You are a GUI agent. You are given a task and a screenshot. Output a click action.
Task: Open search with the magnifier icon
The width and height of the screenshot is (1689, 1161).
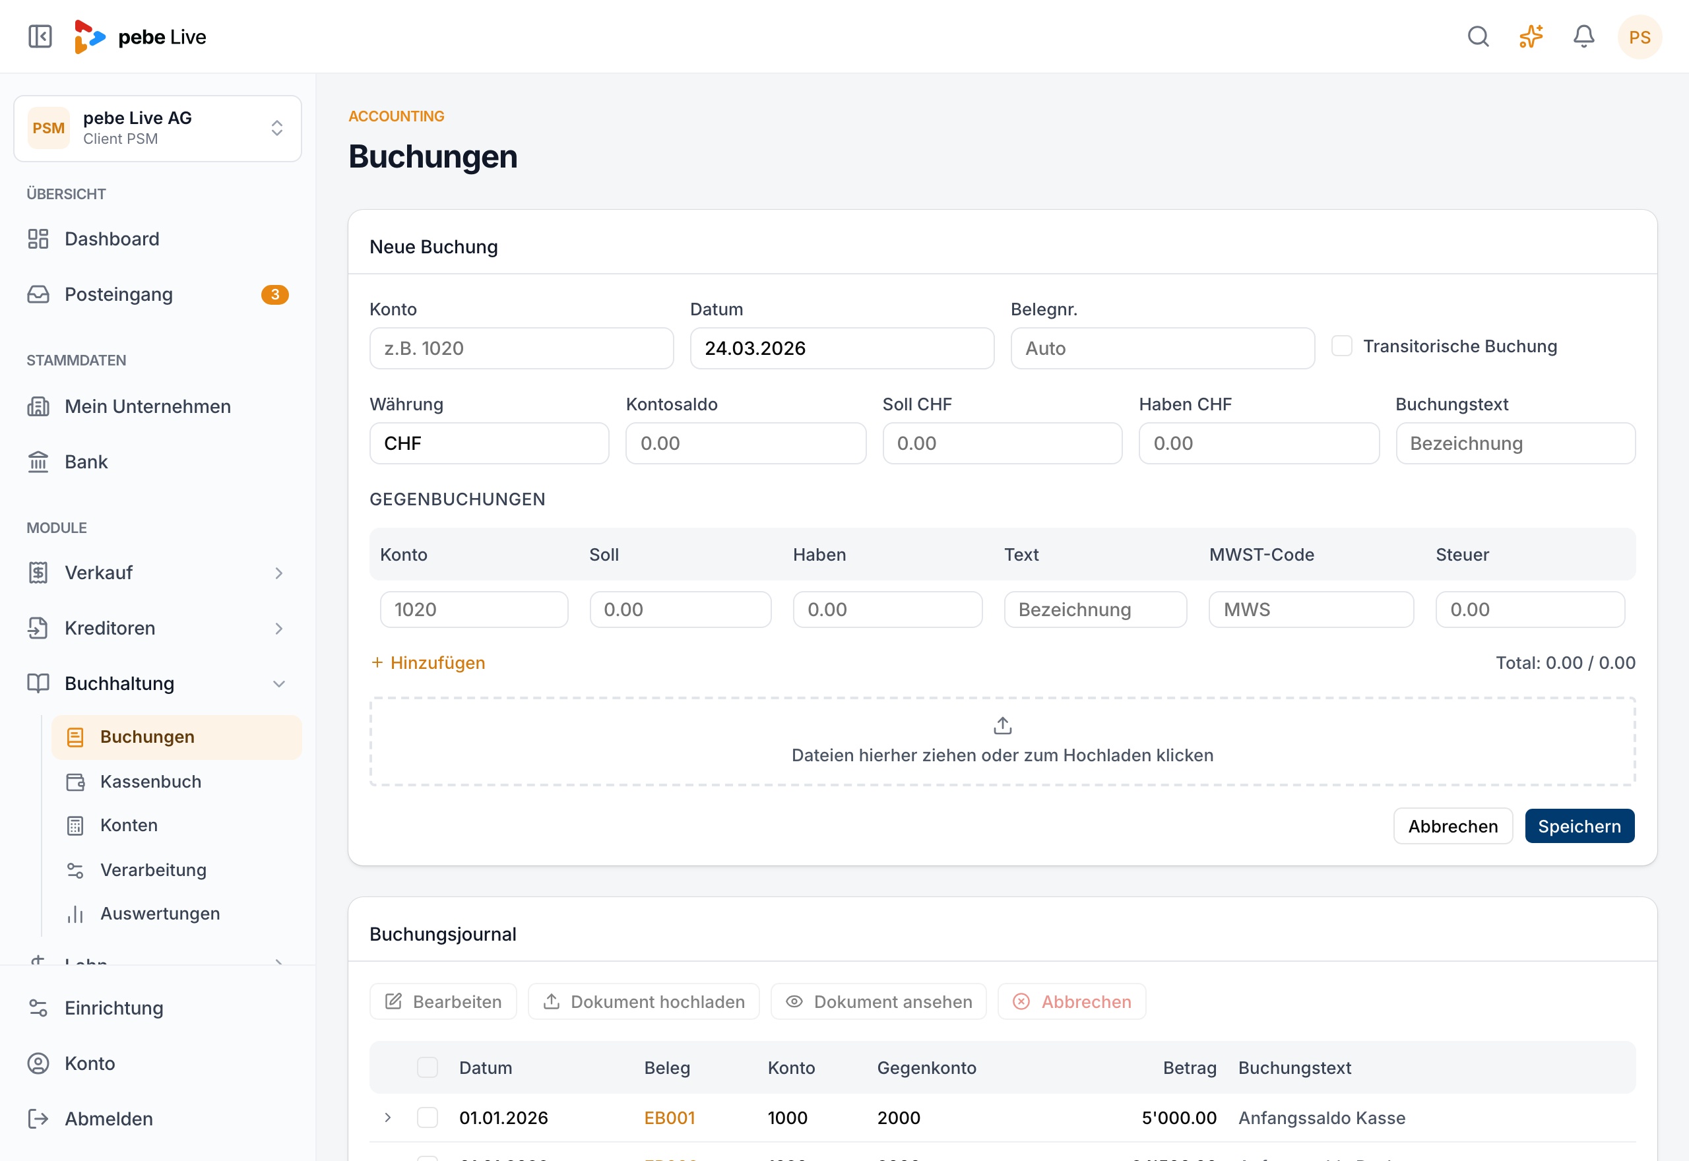pyautogui.click(x=1478, y=36)
